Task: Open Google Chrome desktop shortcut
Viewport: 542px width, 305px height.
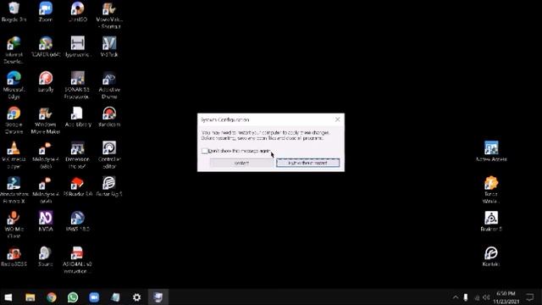Action: pyautogui.click(x=14, y=120)
